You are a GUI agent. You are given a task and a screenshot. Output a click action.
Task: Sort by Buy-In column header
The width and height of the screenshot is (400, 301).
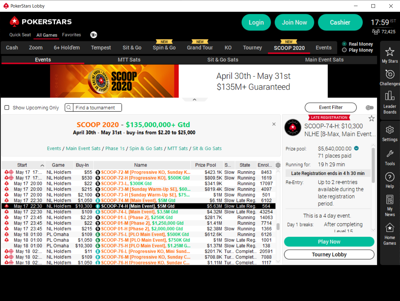(x=82, y=165)
